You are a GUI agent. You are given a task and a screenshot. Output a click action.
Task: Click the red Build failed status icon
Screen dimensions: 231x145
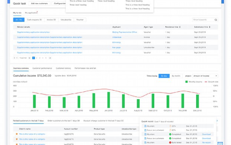coord(170,142)
